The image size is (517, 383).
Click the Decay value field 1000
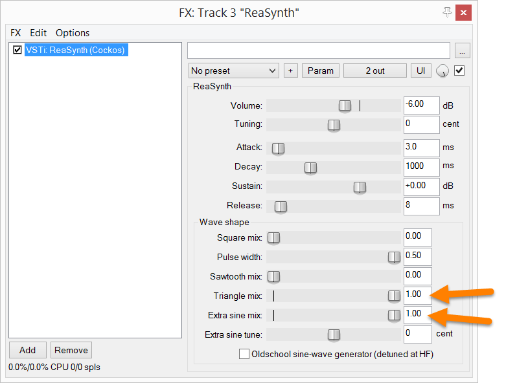421,168
